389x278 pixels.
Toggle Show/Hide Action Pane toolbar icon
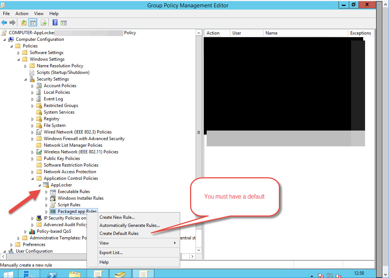click(x=63, y=23)
